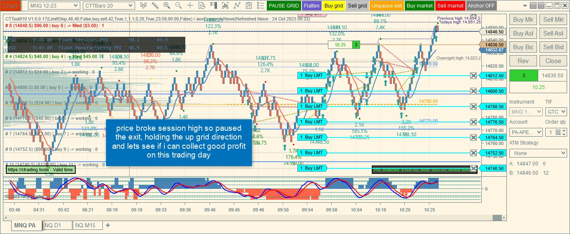
Task: Switch to the NQ D1 tab
Action: tap(53, 226)
